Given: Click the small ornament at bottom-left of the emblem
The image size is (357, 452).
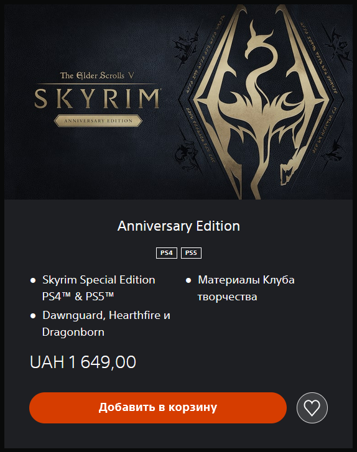Looking at the screenshot, I should coord(186,155).
